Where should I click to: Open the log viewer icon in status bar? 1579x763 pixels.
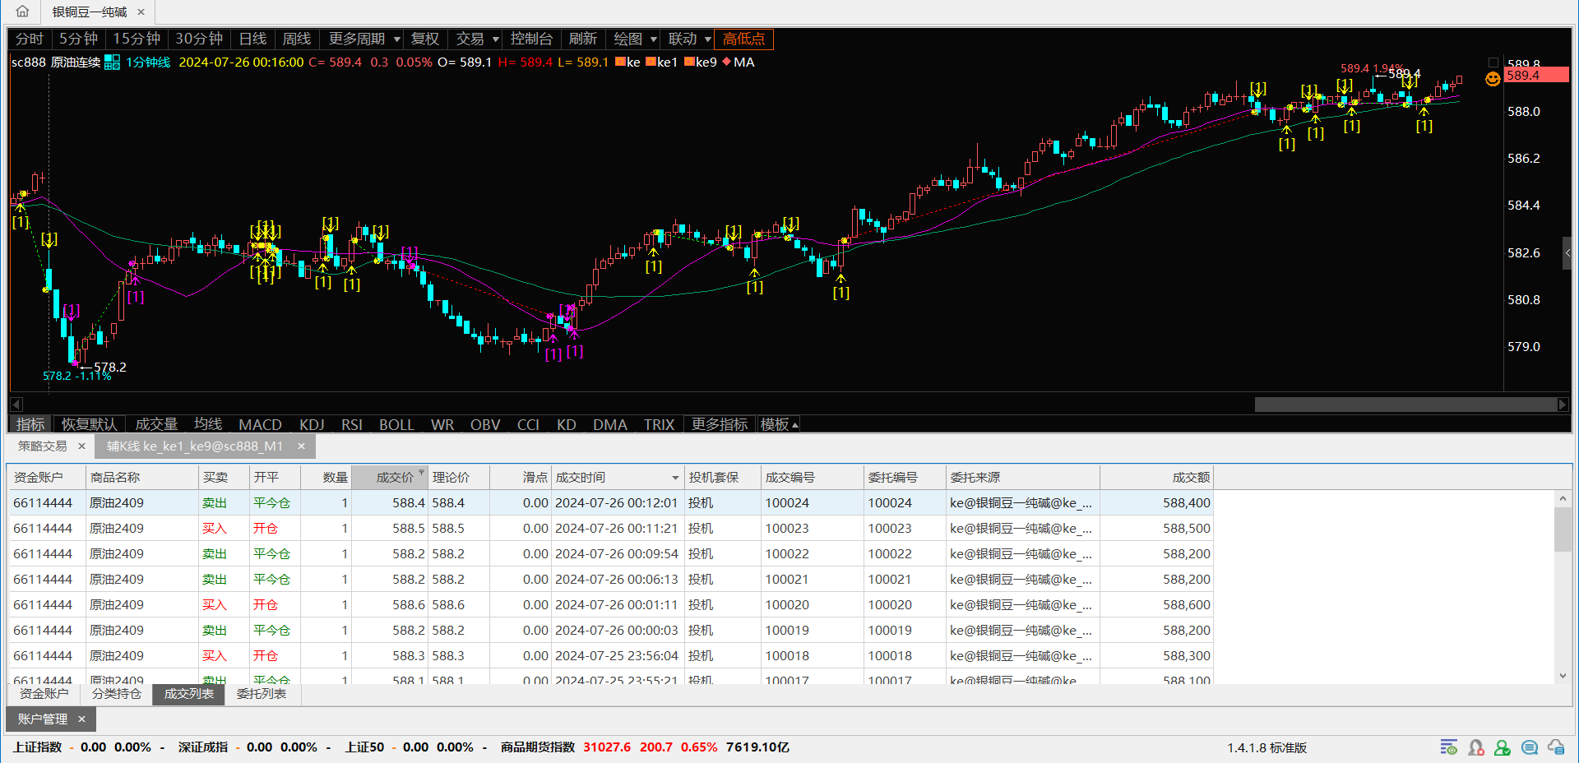pyautogui.click(x=1449, y=747)
